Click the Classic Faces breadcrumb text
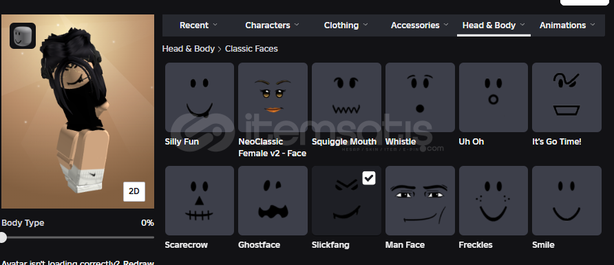This screenshot has width=614, height=265. [251, 49]
